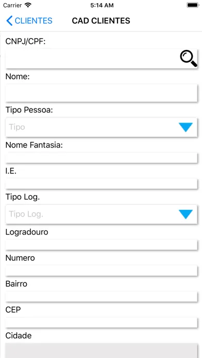Select the Nome Fantasia input field
The height and width of the screenshot is (358, 202).
[x=102, y=158]
